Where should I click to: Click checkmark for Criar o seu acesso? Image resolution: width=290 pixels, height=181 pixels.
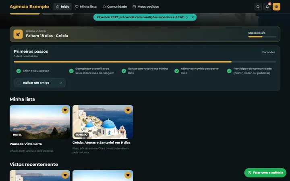[19, 71]
